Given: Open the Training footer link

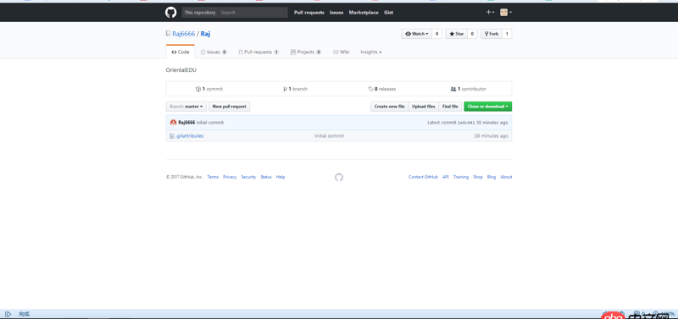Looking at the screenshot, I should (x=461, y=177).
